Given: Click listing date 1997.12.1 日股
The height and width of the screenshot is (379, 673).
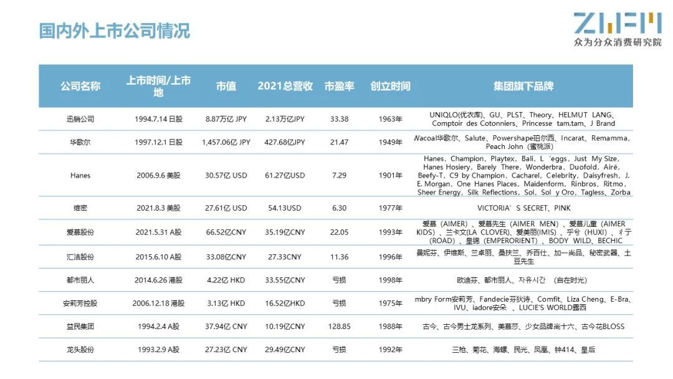Looking at the screenshot, I should [x=158, y=142].
